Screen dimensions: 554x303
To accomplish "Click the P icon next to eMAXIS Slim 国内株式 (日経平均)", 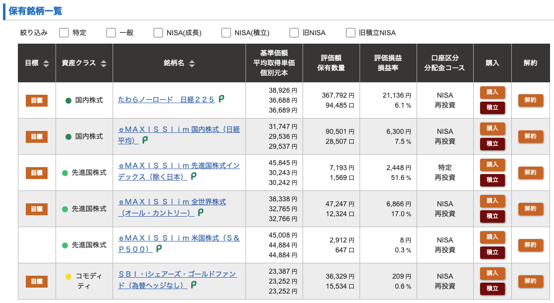I will [145, 140].
